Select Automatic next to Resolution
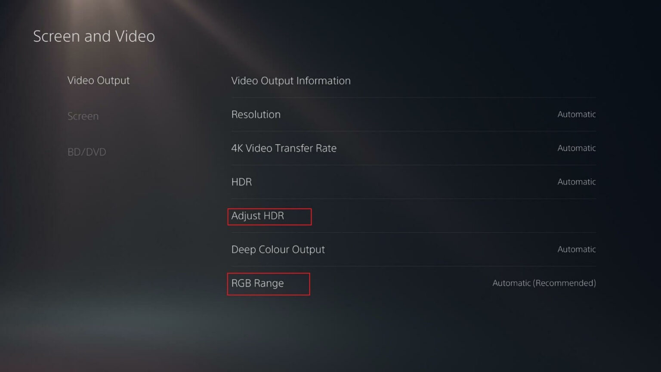The height and width of the screenshot is (372, 661). (x=576, y=115)
